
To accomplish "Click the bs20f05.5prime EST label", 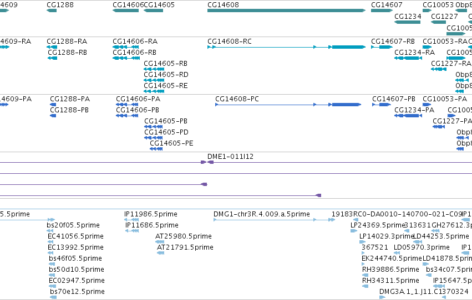I will 73,225.
